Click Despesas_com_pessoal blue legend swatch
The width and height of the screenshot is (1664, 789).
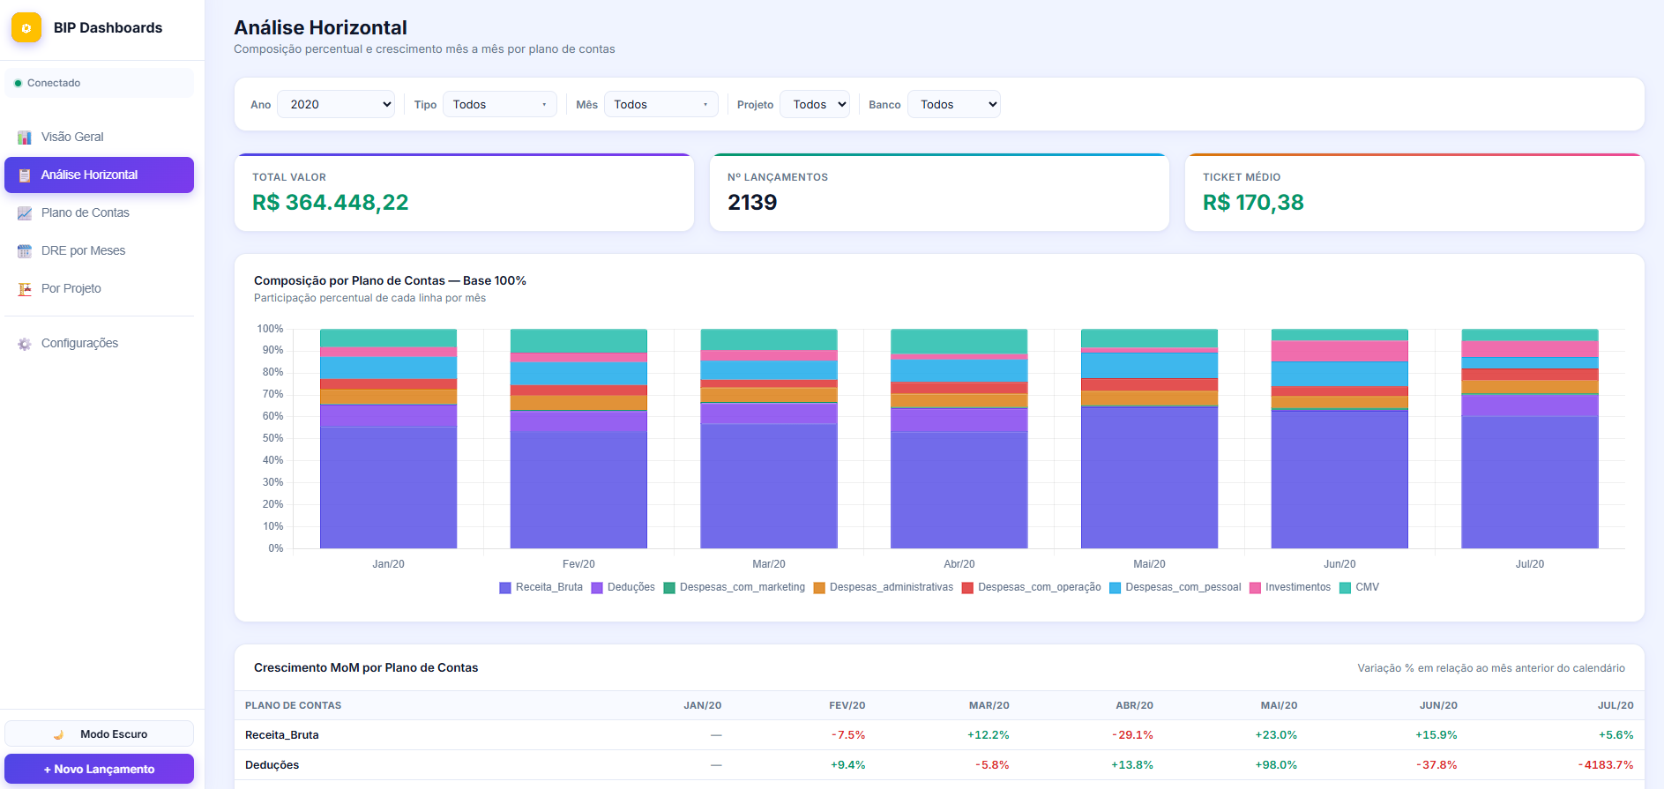pyautogui.click(x=1115, y=588)
